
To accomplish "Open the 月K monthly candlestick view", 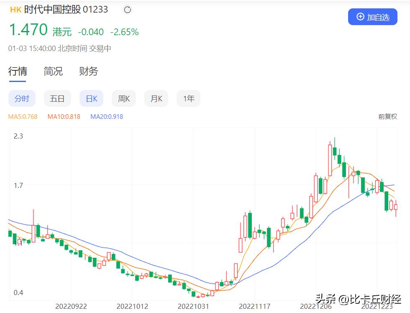I will coord(156,98).
